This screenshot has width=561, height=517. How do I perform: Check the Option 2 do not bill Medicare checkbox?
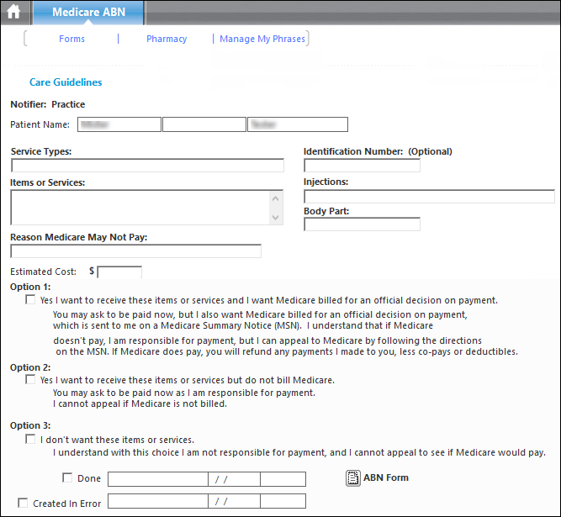pos(30,379)
